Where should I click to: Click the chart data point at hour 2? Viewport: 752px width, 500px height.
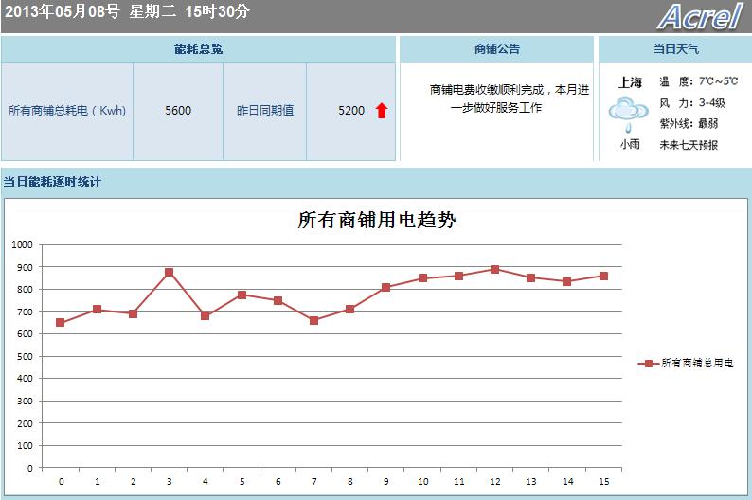[134, 314]
